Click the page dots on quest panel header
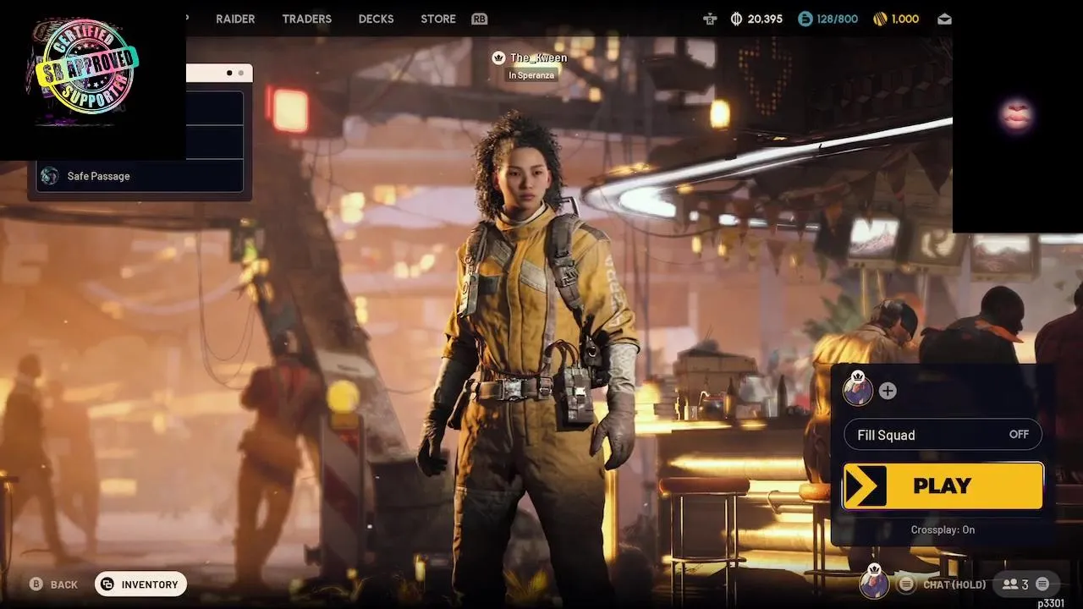 [235, 73]
